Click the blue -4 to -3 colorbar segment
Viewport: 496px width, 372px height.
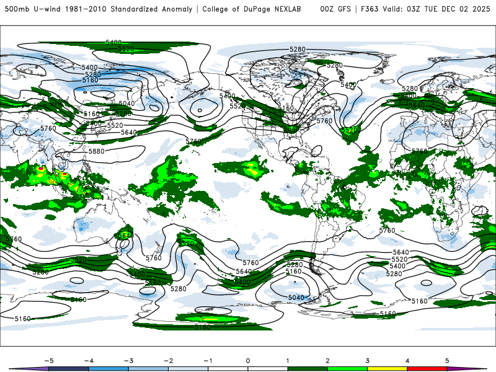108,369
